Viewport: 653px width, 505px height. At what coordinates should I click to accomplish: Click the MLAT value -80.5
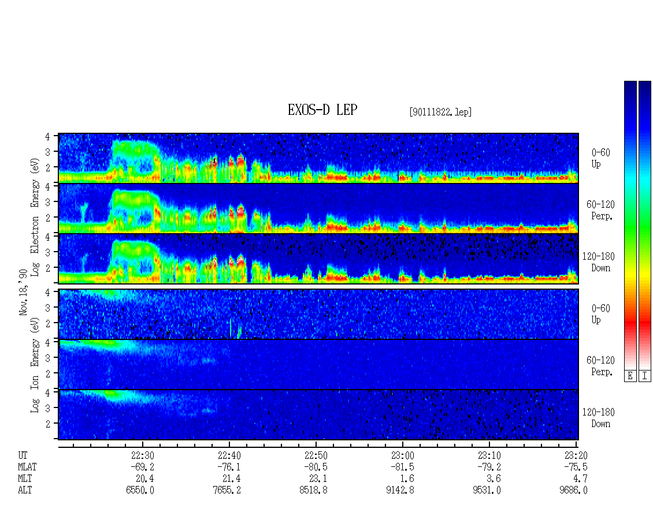(x=316, y=467)
